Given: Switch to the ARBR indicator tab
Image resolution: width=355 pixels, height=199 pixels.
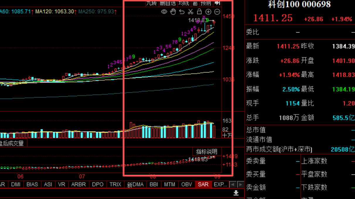Looking at the screenshot, I should [x=79, y=184].
